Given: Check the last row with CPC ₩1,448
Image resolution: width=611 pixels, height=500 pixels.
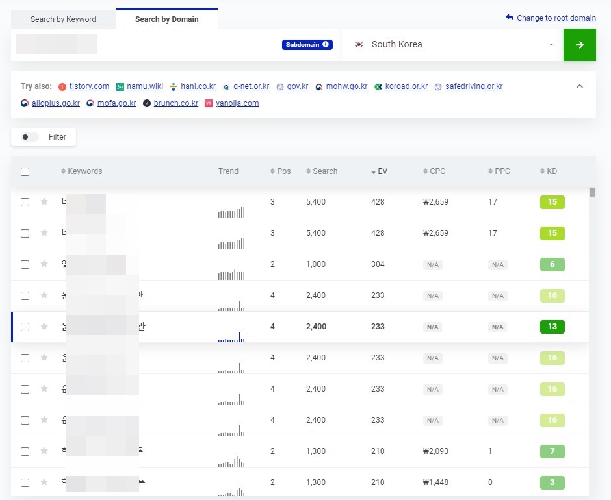Looking at the screenshot, I should [x=25, y=482].
